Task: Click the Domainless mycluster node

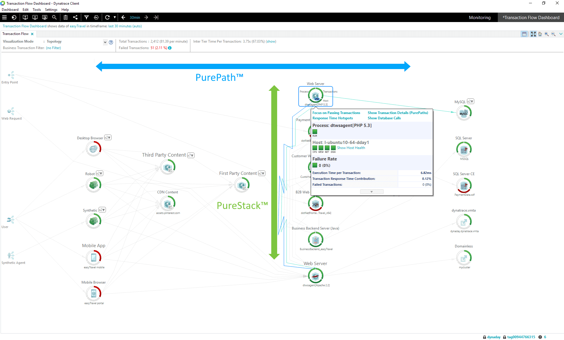Action: point(464,258)
